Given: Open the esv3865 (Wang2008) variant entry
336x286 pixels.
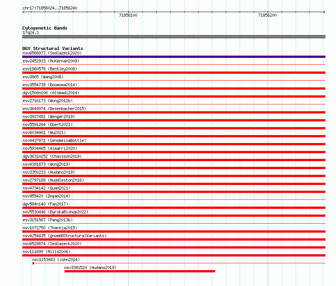Looking at the screenshot, I should pyautogui.click(x=43, y=77).
